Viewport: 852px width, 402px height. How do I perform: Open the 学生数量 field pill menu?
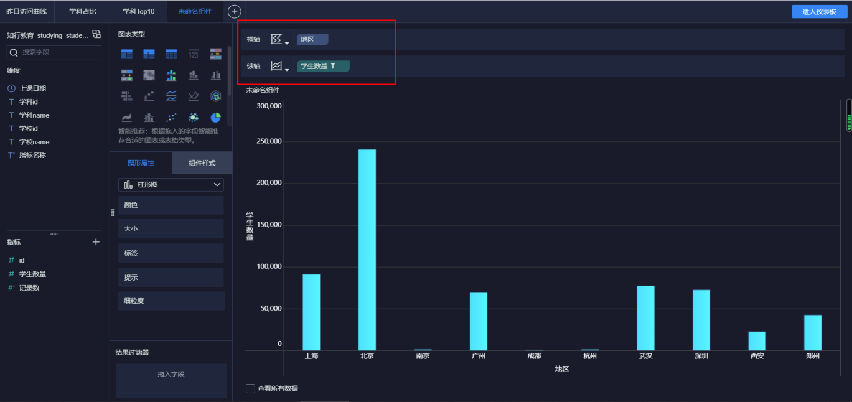(x=323, y=66)
